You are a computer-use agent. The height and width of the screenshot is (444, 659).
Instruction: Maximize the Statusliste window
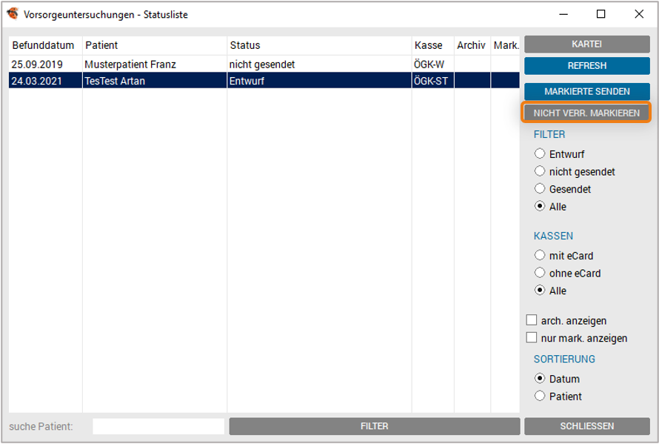pos(601,14)
